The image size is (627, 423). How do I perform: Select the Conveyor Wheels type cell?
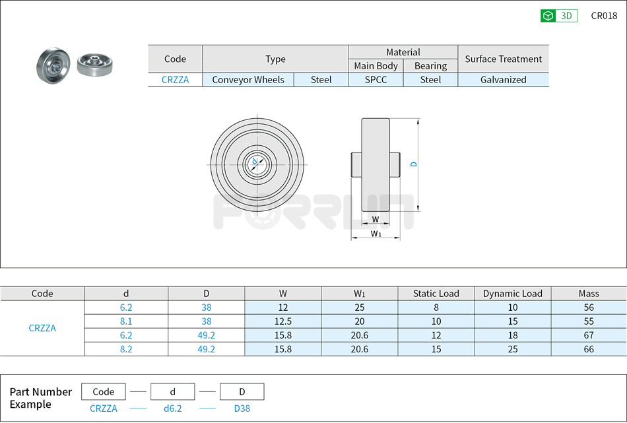pyautogui.click(x=248, y=80)
